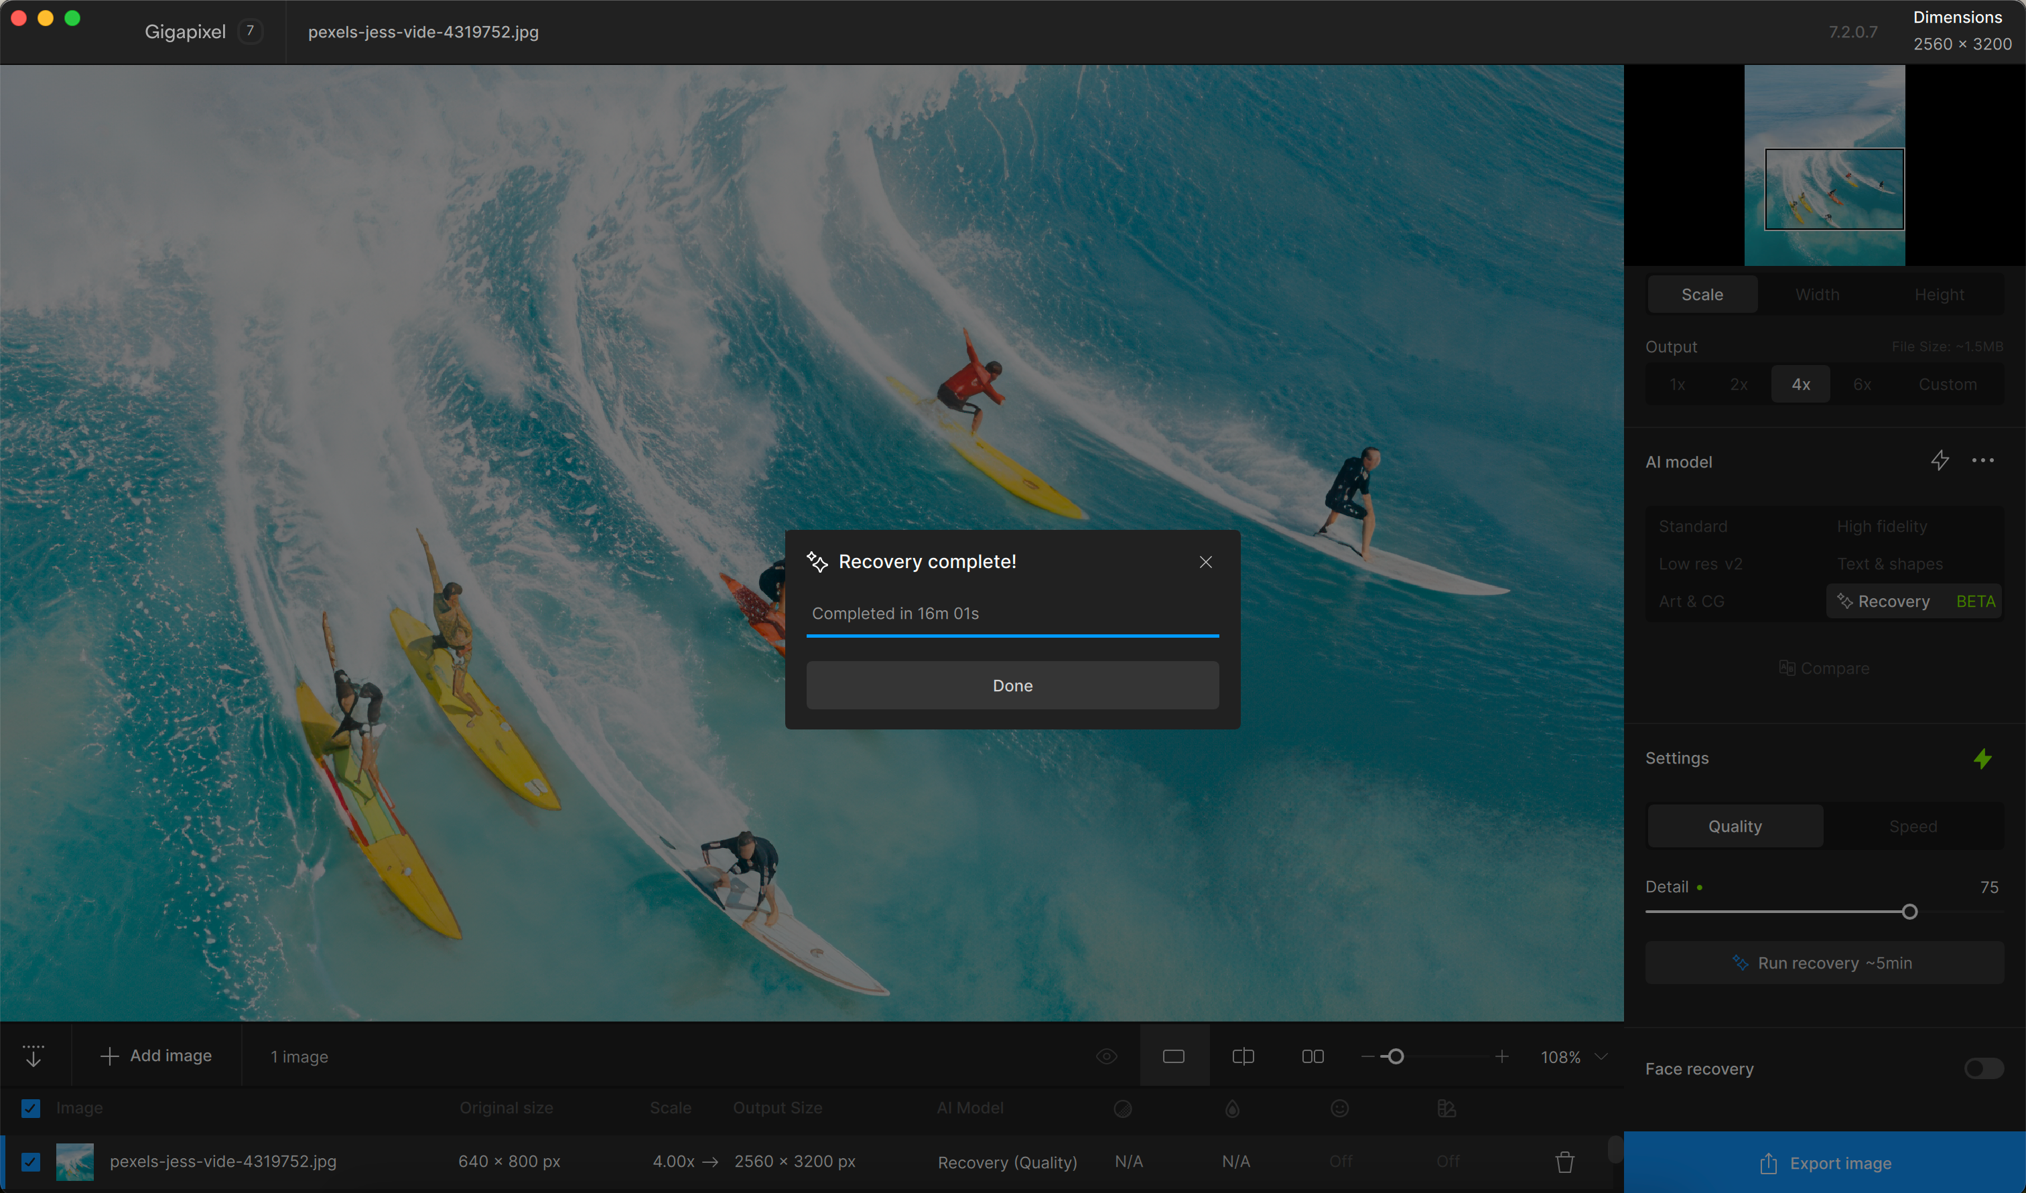2026x1193 pixels.
Task: Select the single view layout icon
Action: tap(1174, 1056)
